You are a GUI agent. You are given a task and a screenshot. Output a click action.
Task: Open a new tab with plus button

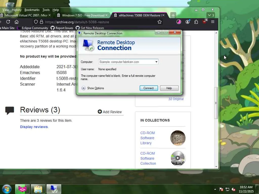[173, 15]
